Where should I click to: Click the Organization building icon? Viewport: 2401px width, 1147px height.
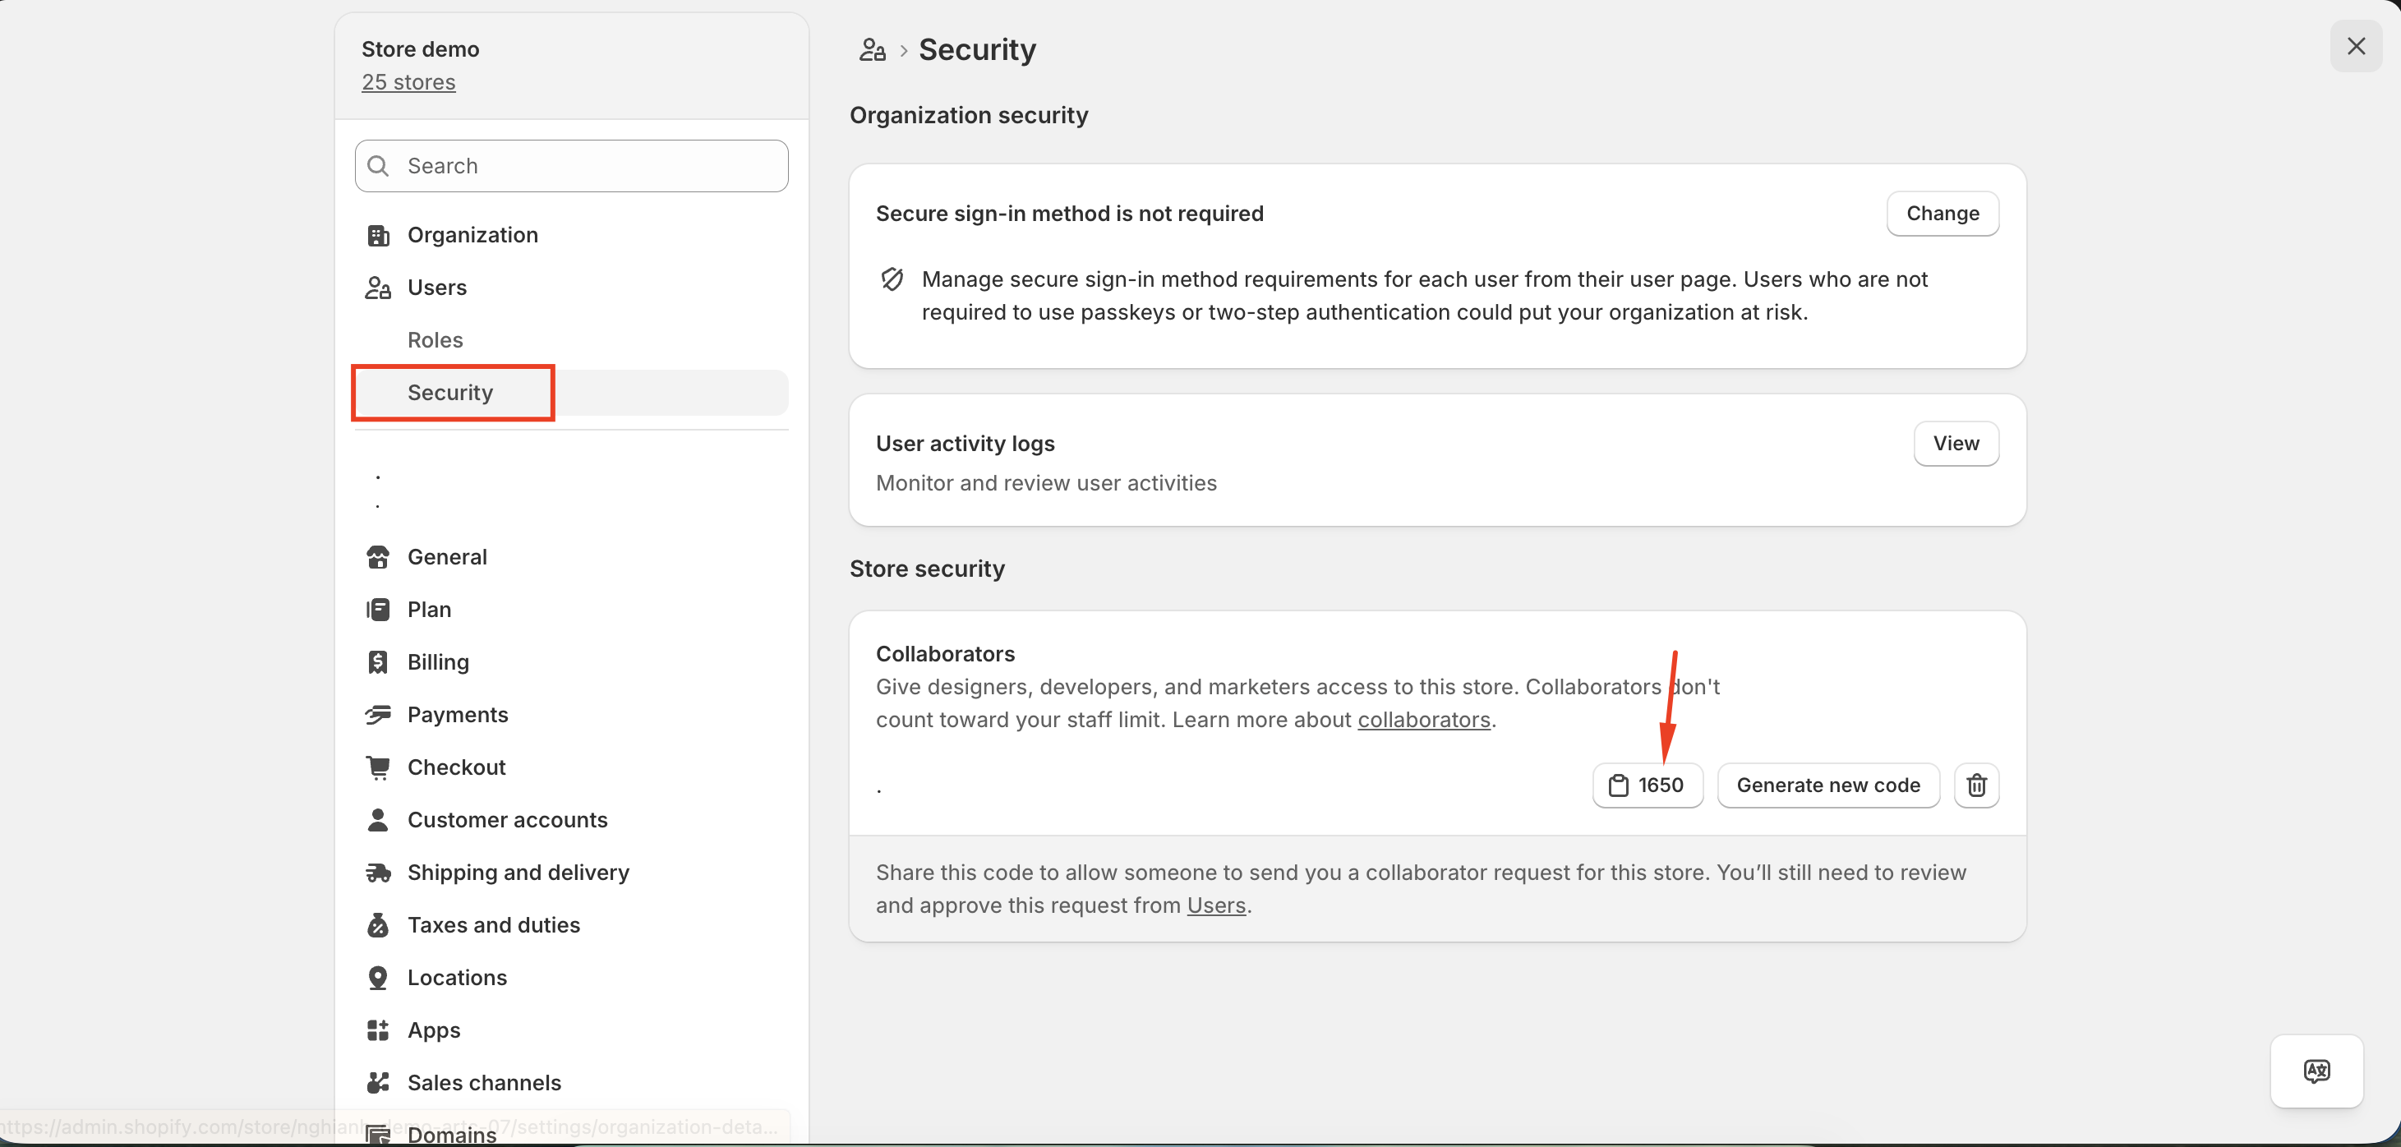coord(377,236)
